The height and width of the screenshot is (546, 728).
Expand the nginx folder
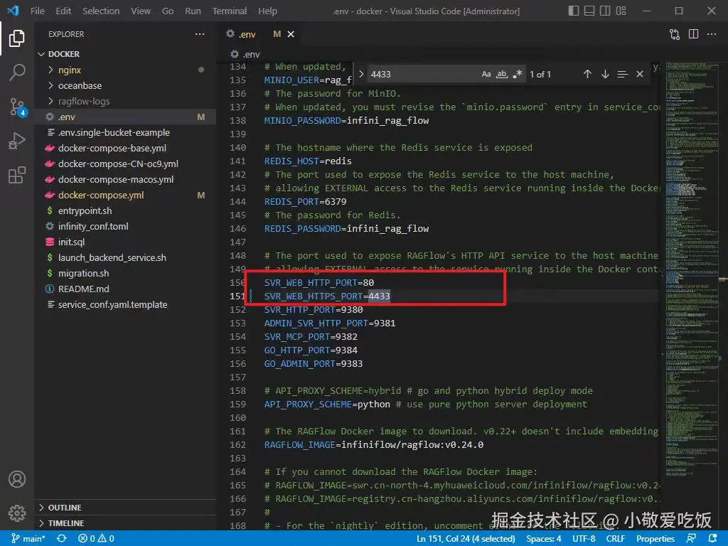(70, 70)
